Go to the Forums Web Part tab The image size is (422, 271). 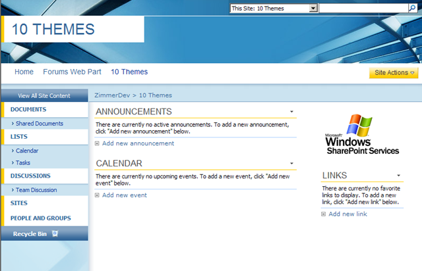72,72
